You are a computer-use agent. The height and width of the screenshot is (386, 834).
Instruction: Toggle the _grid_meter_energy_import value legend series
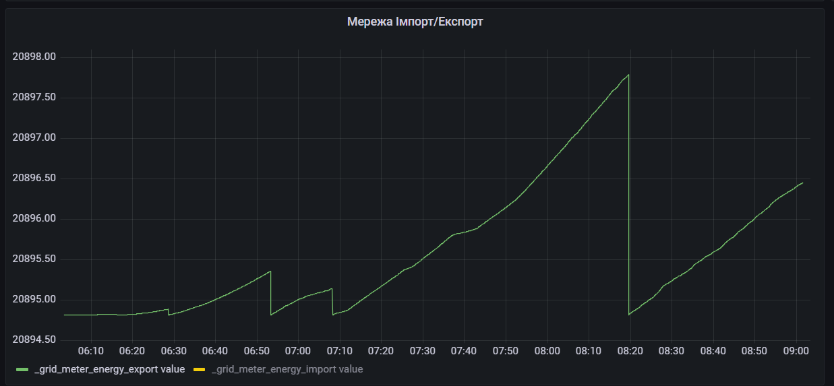click(287, 369)
